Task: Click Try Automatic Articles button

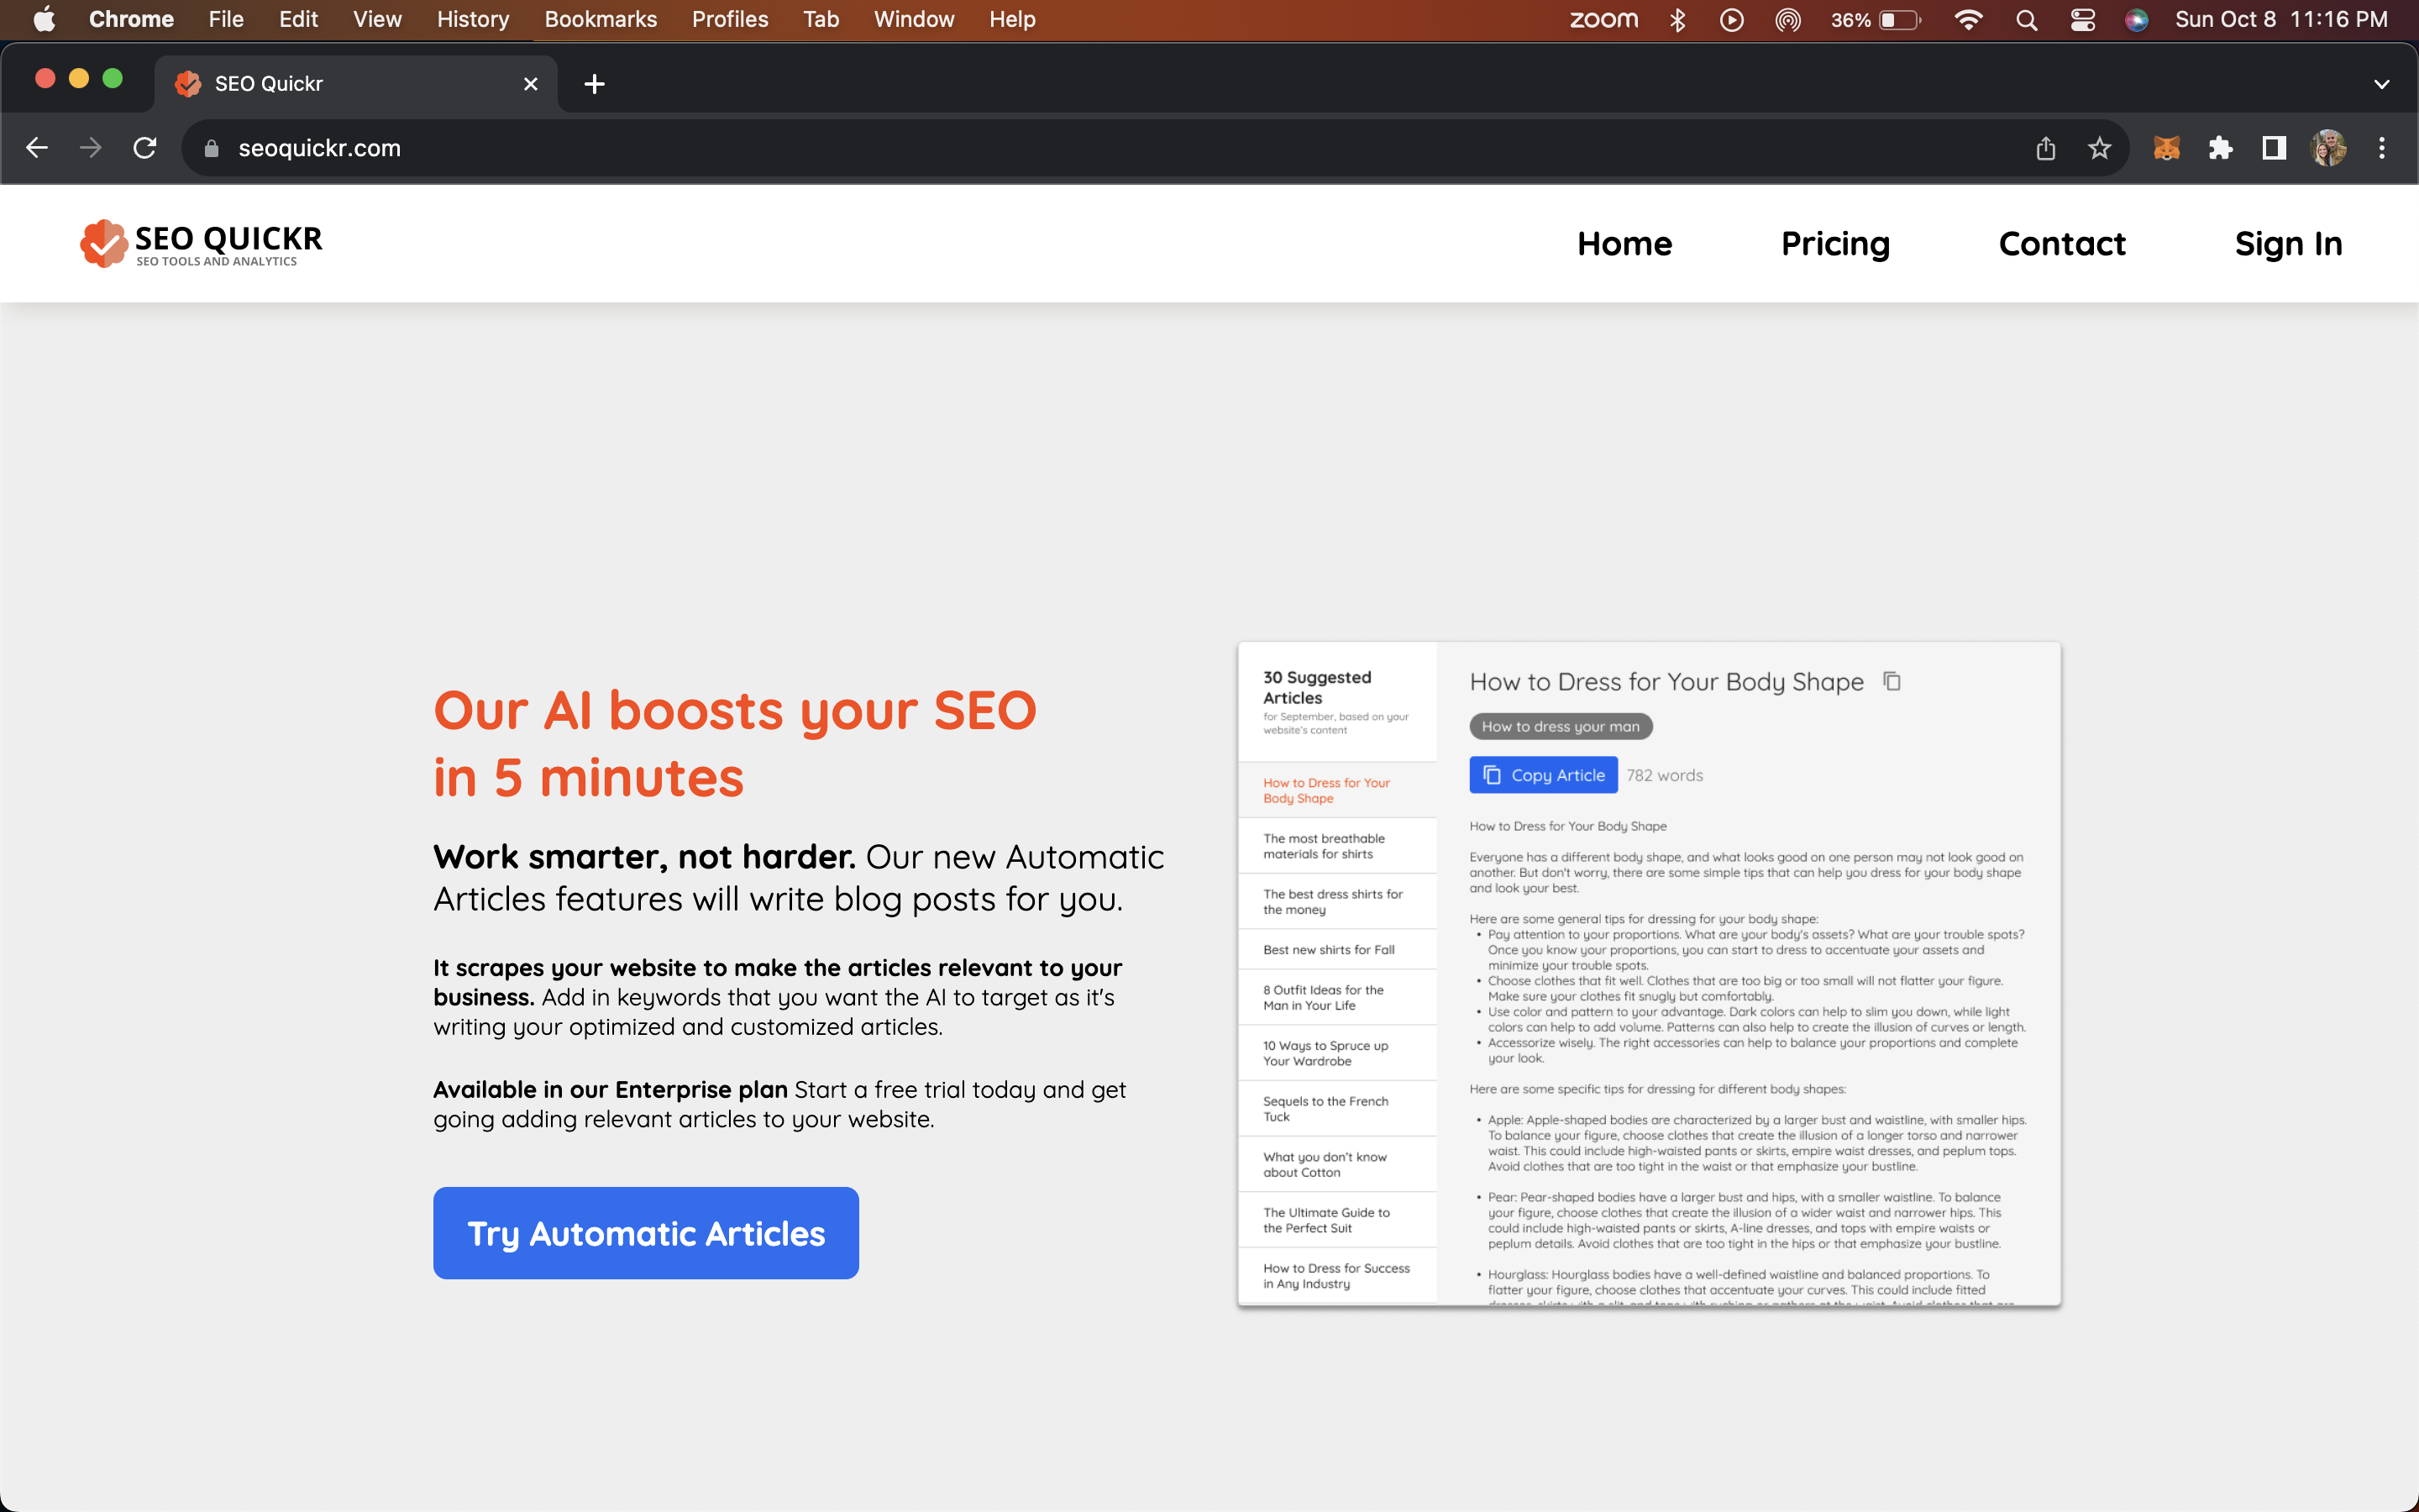Action: coord(646,1233)
